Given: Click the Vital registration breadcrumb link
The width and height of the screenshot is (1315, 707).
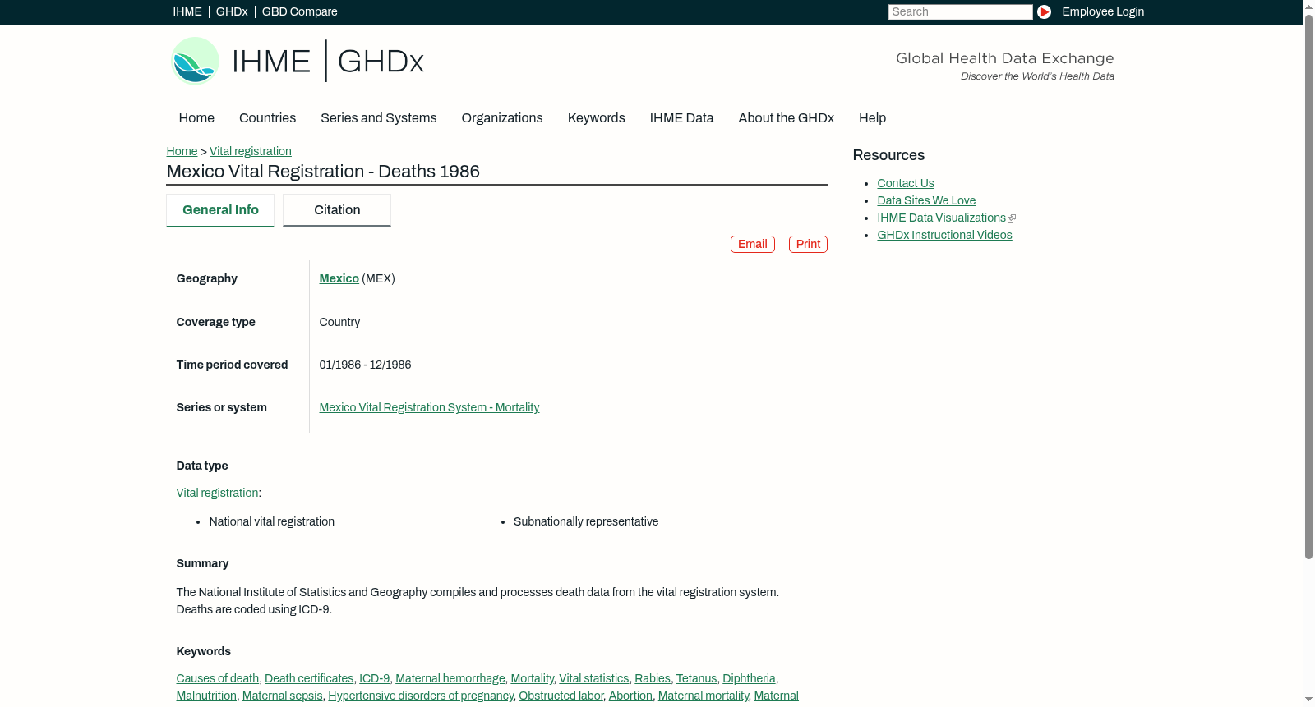Looking at the screenshot, I should coord(251,151).
